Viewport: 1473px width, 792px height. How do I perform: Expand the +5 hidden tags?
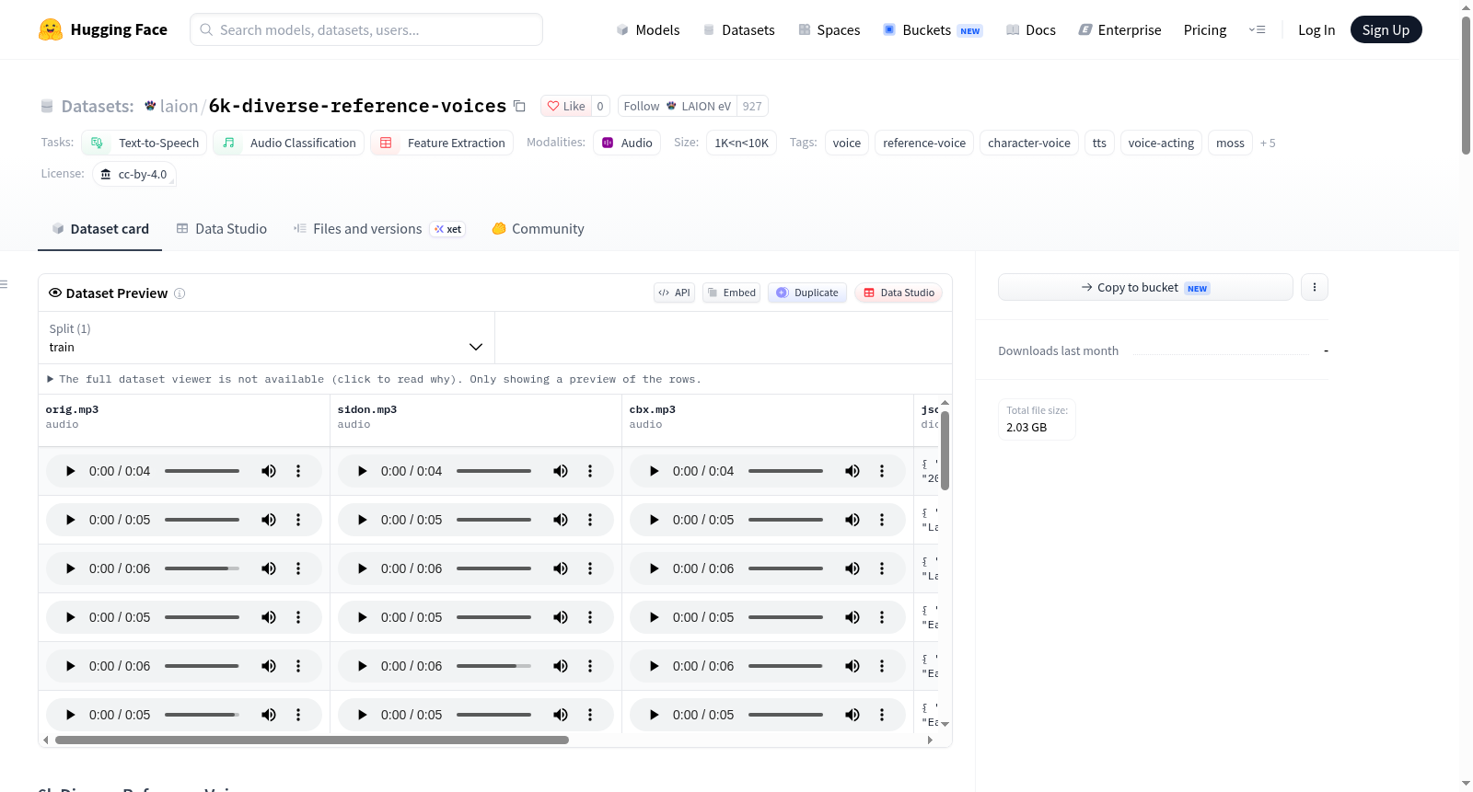1268,143
